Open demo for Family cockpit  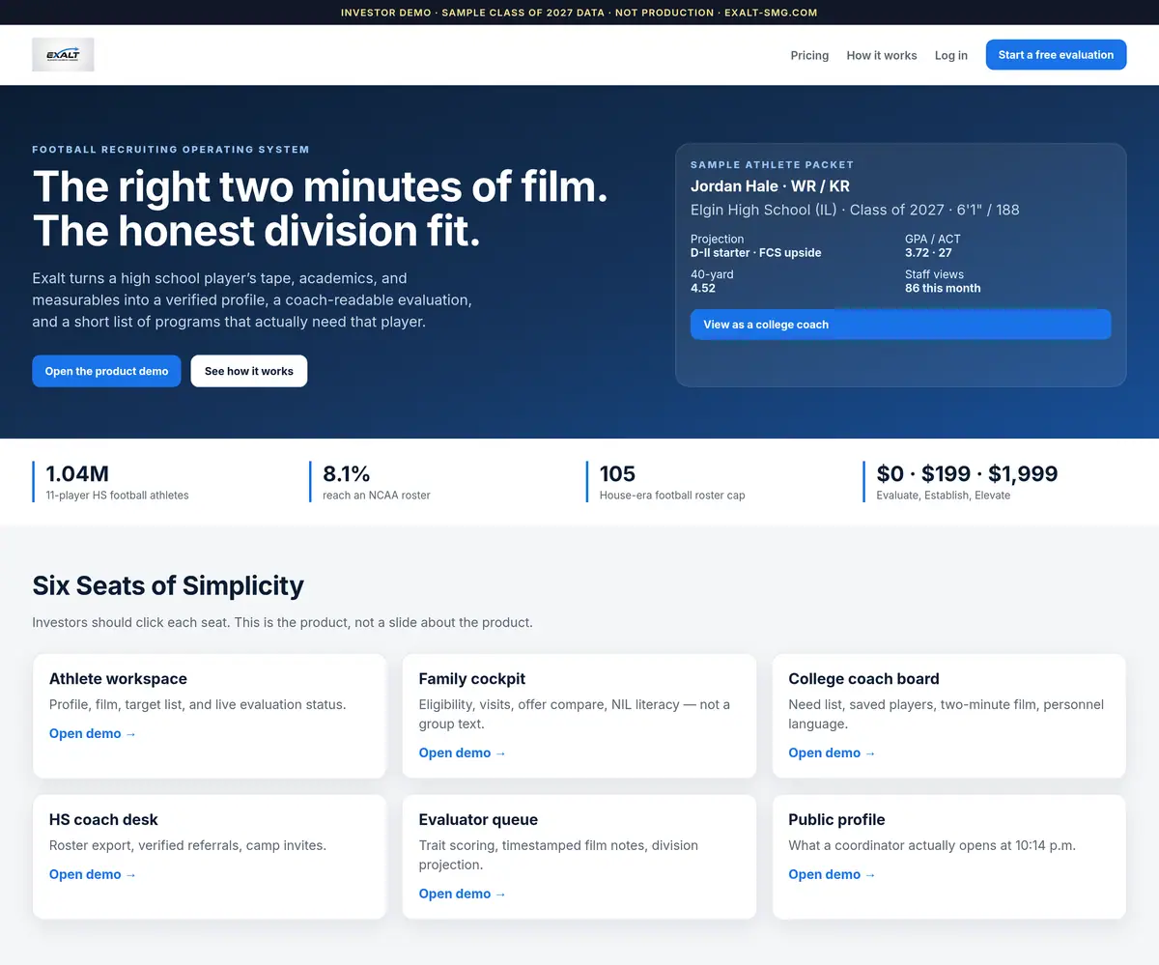[463, 752]
